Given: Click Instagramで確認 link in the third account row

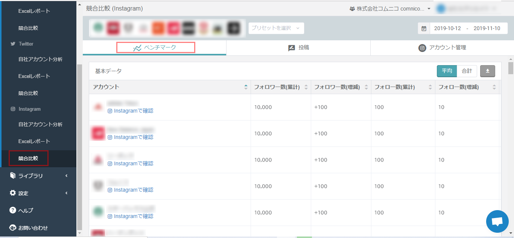Looking at the screenshot, I should [130, 163].
